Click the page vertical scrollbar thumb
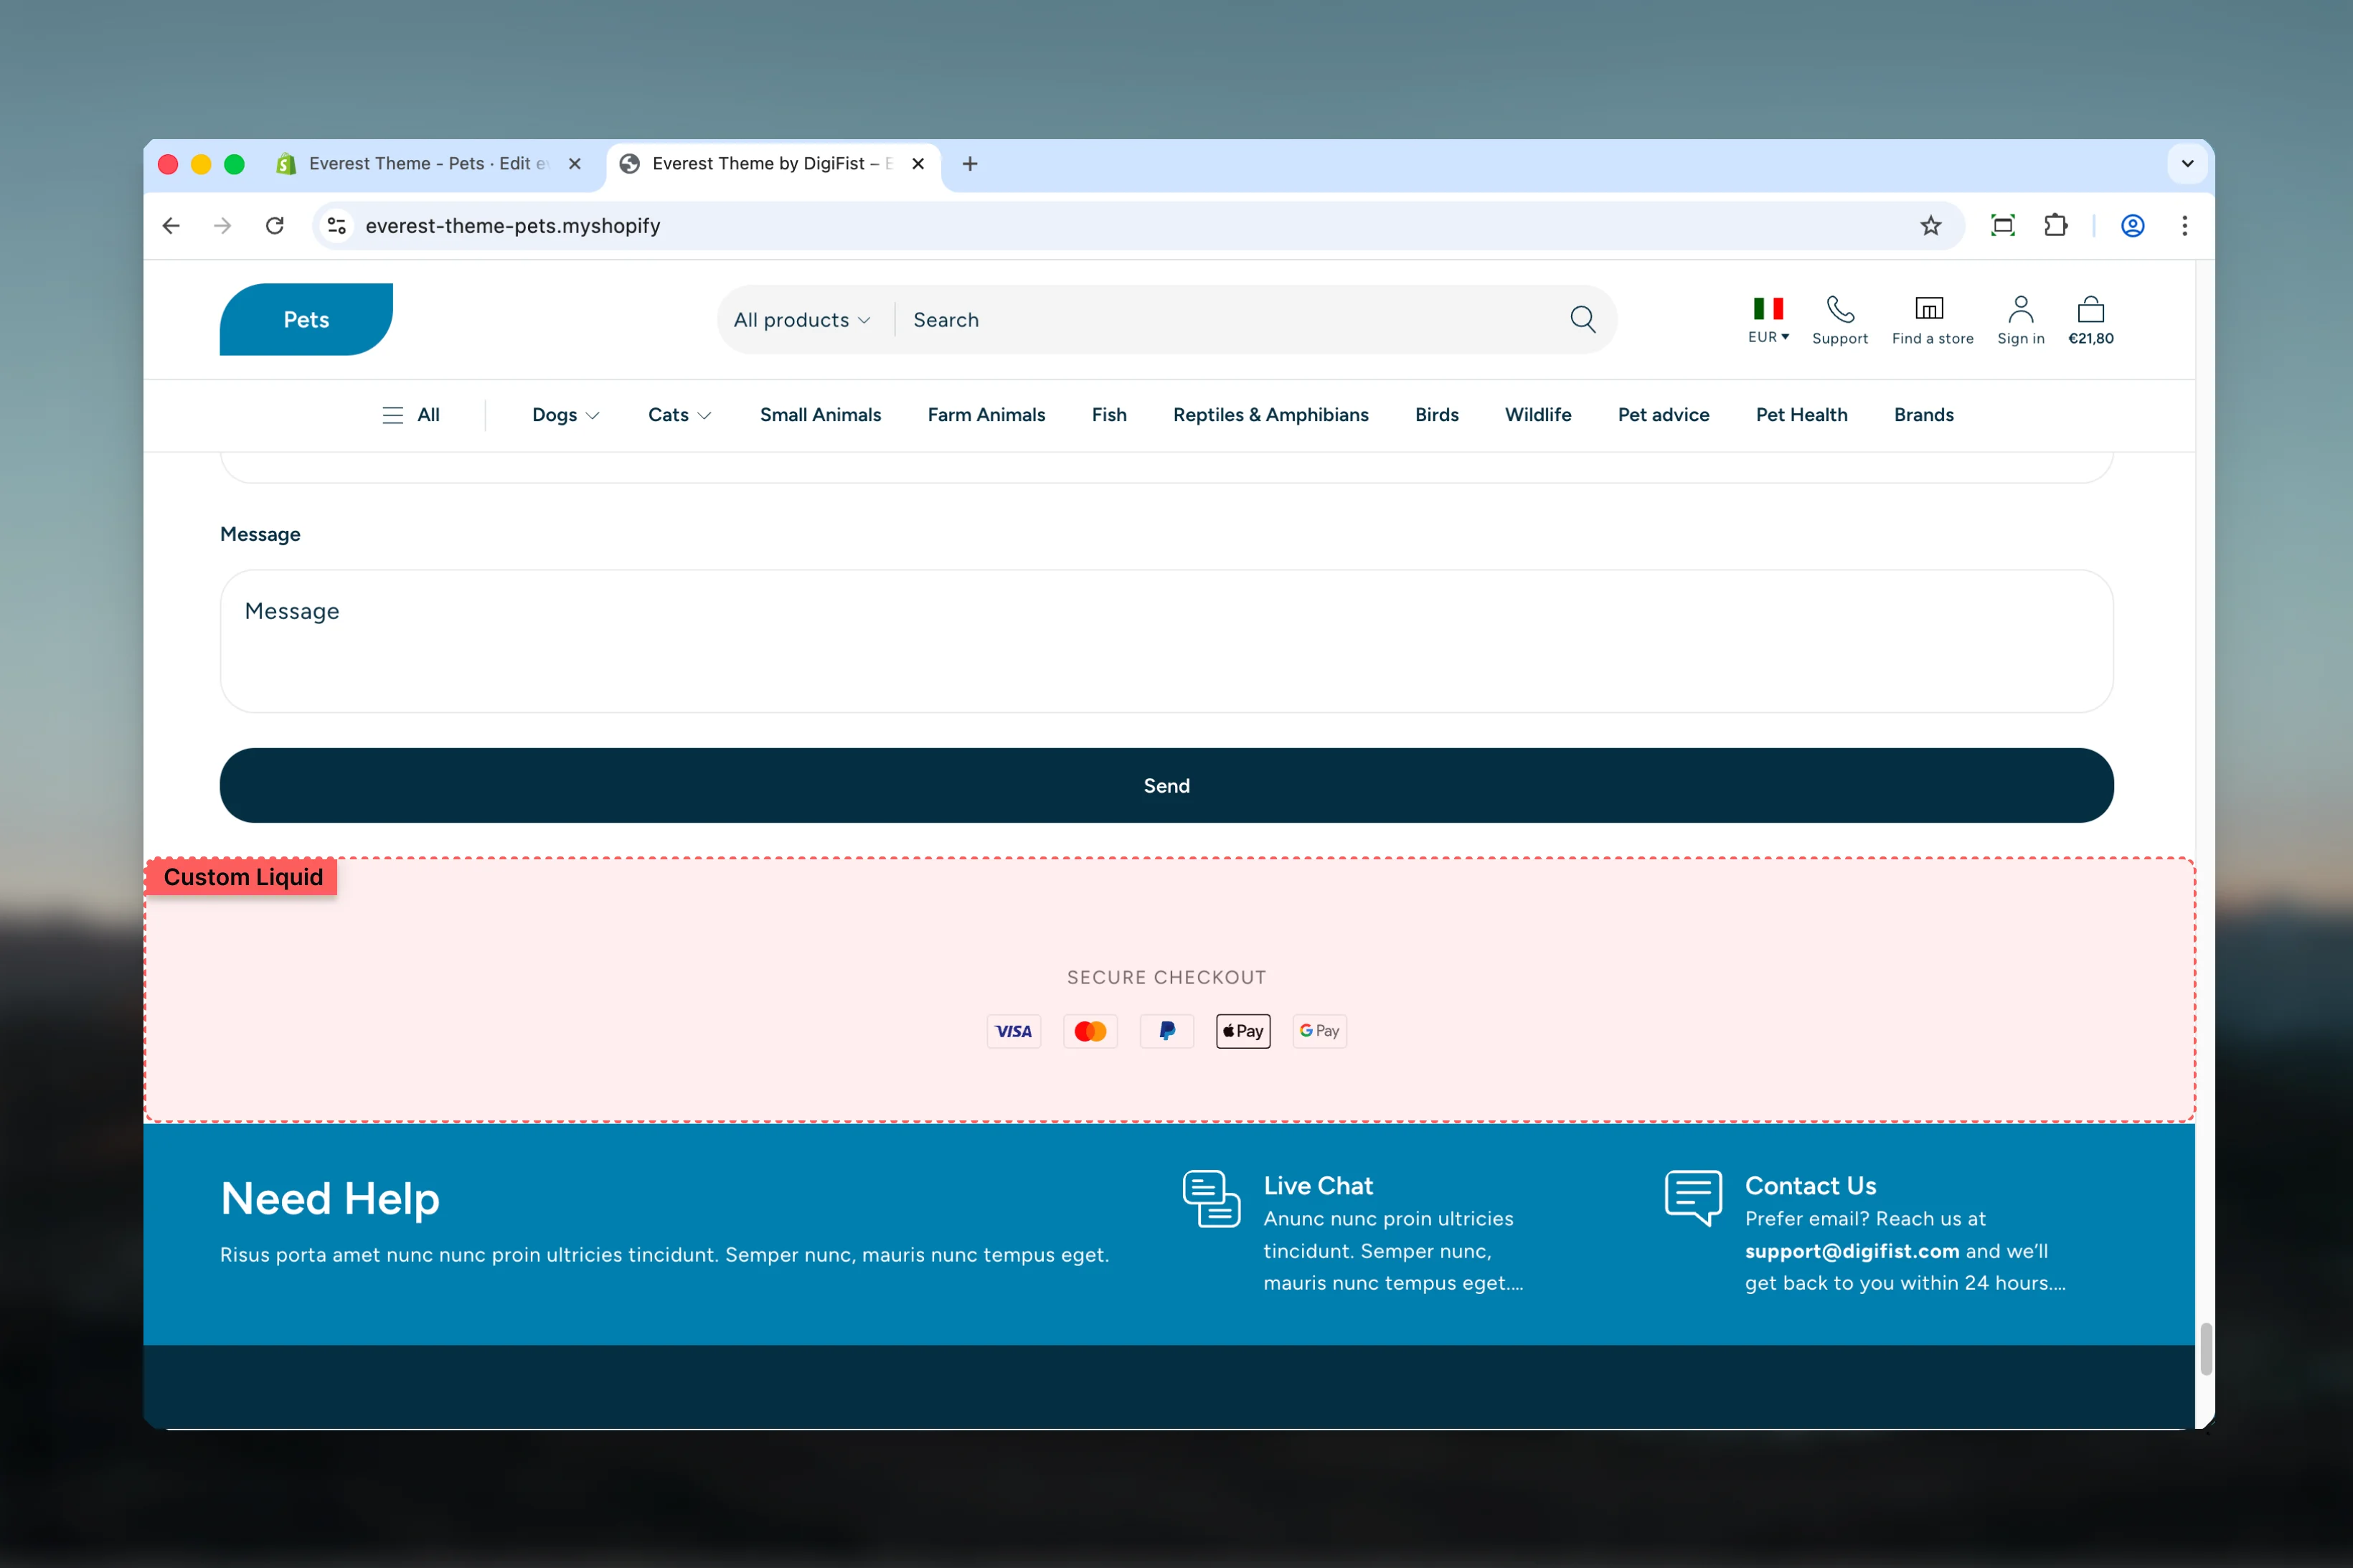The height and width of the screenshot is (1568, 2353). point(2205,1349)
